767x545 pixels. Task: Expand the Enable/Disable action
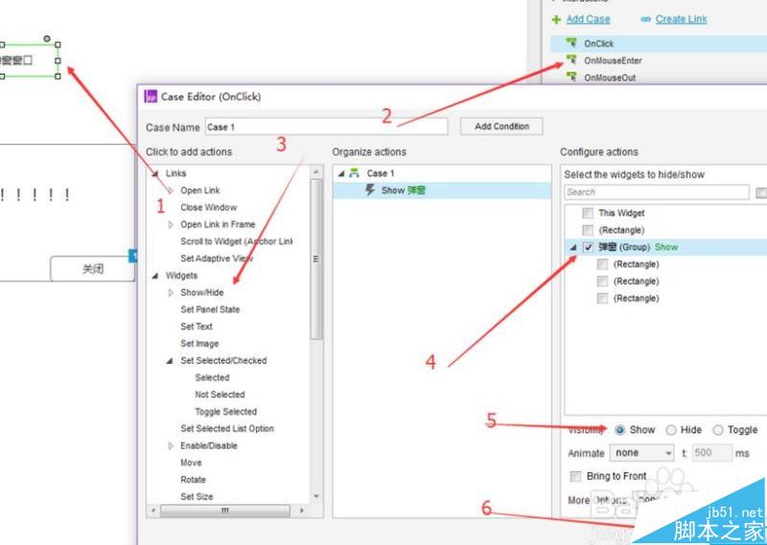point(171,445)
